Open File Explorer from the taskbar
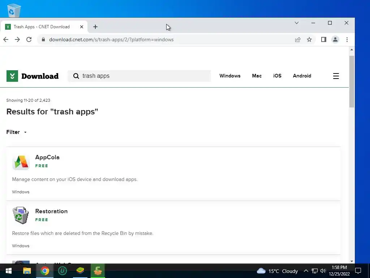370x278 pixels. 27,271
